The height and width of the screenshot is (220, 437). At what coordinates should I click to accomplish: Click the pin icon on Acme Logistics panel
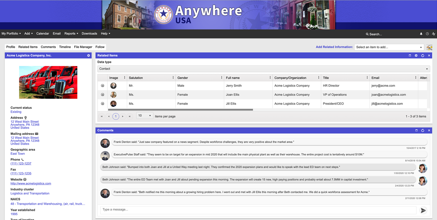(88, 55)
